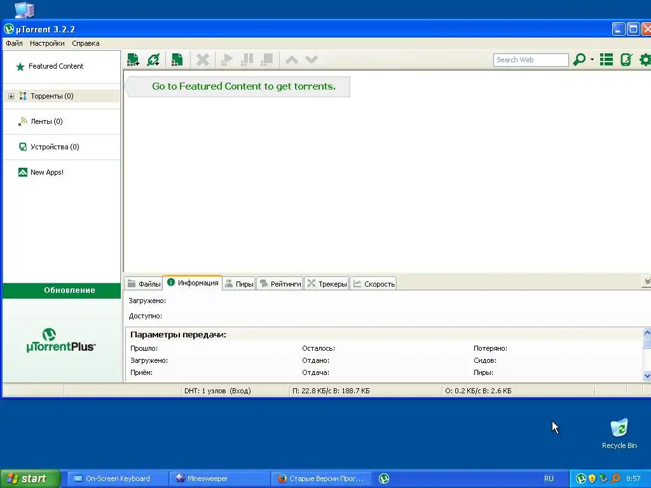
Task: Switch to the Информация tab
Action: (193, 283)
